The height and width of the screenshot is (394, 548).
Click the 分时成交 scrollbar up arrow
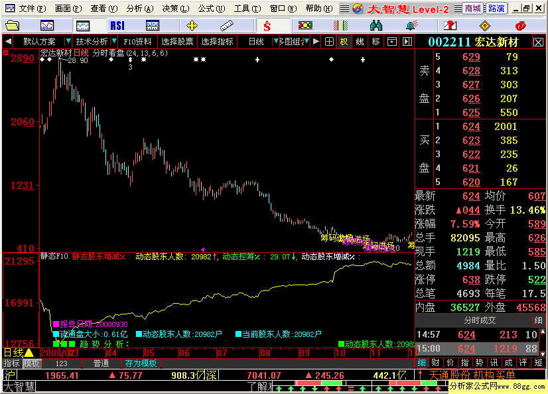[543, 331]
